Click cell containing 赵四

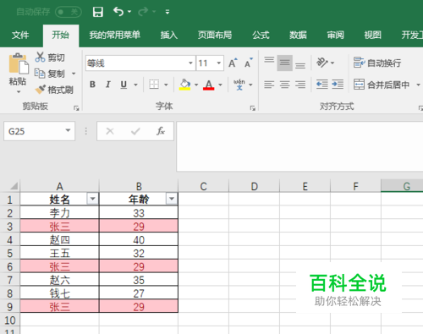pos(59,240)
